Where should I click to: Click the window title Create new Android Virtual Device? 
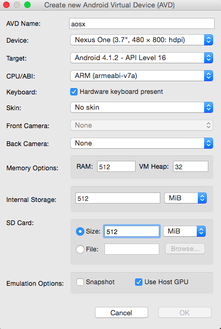tap(109, 5)
